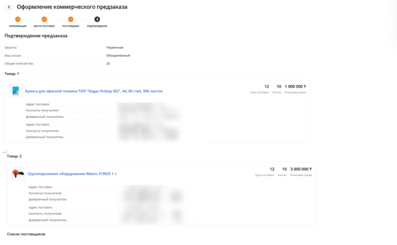Click the back arrow beside the page title
The image size is (397, 245).
coord(9,7)
